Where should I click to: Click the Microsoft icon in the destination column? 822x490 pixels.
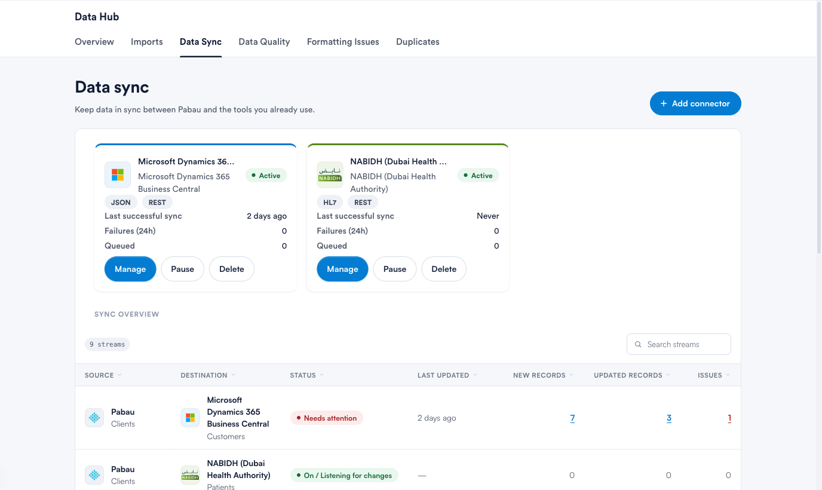(x=191, y=418)
